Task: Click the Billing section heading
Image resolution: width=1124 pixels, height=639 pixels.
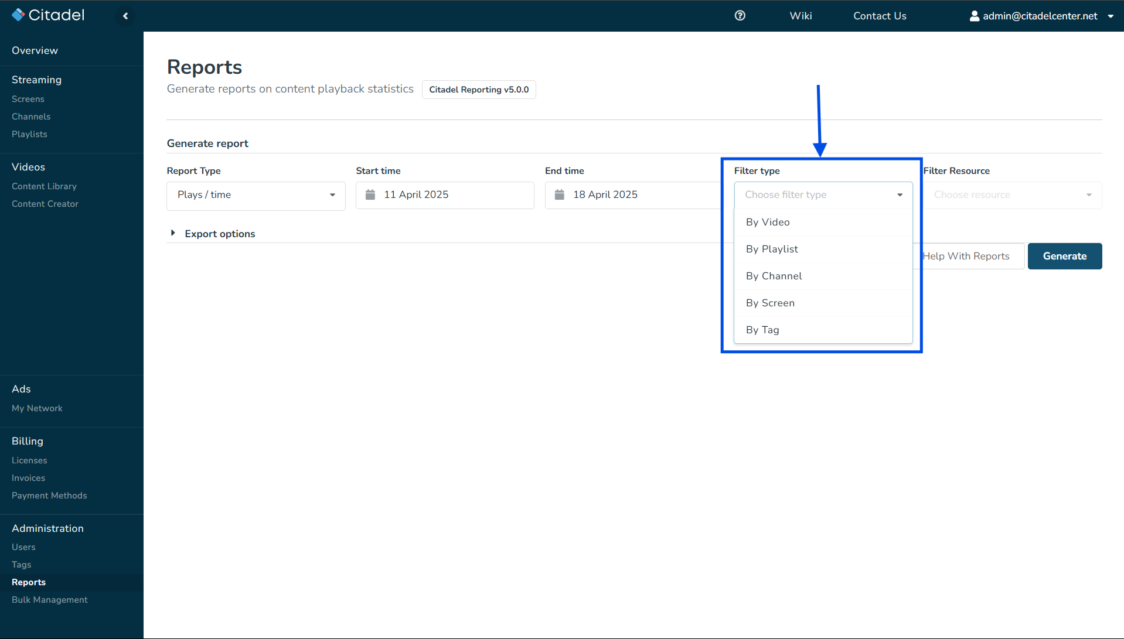Action: 28,441
